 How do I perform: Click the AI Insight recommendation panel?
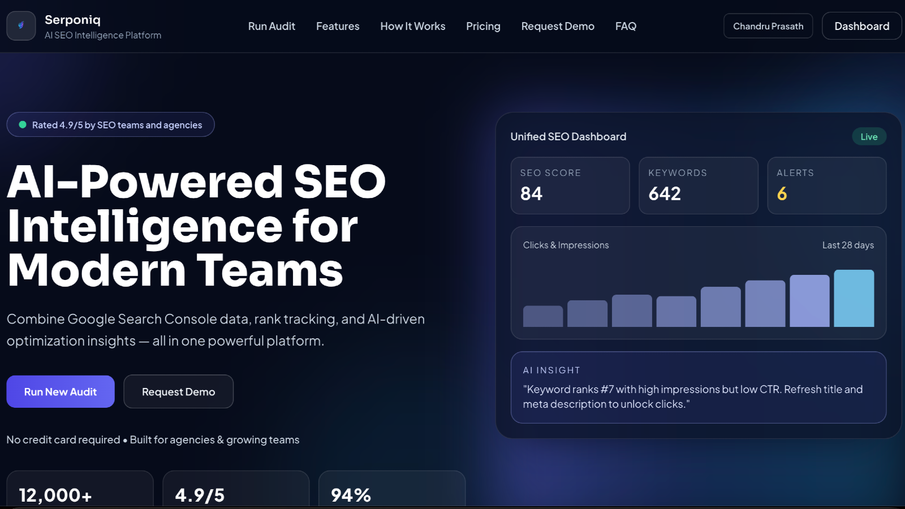698,387
